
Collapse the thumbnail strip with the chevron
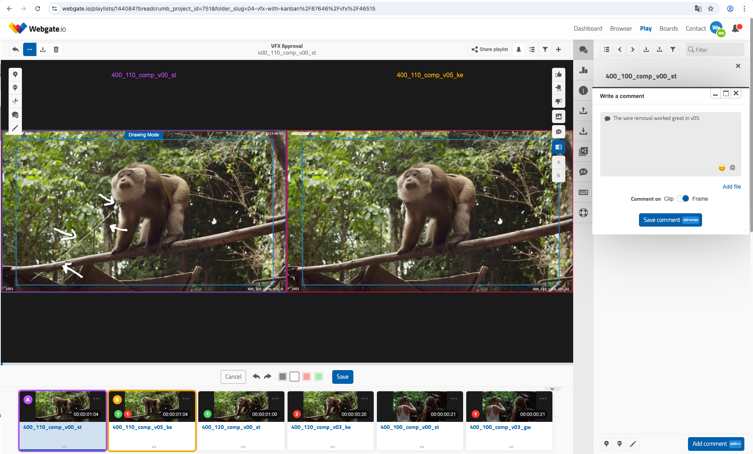(552, 389)
